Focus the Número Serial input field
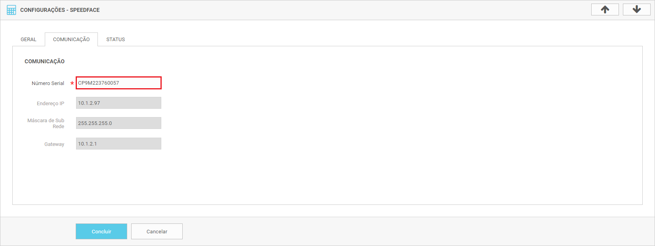Viewport: 655px width, 246px height. pyautogui.click(x=118, y=83)
